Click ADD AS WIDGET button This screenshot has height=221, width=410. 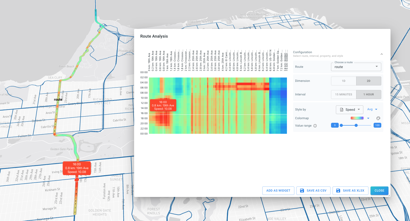(278, 191)
